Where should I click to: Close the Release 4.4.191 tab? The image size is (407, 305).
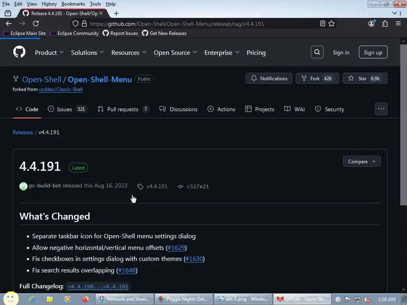tap(101, 13)
